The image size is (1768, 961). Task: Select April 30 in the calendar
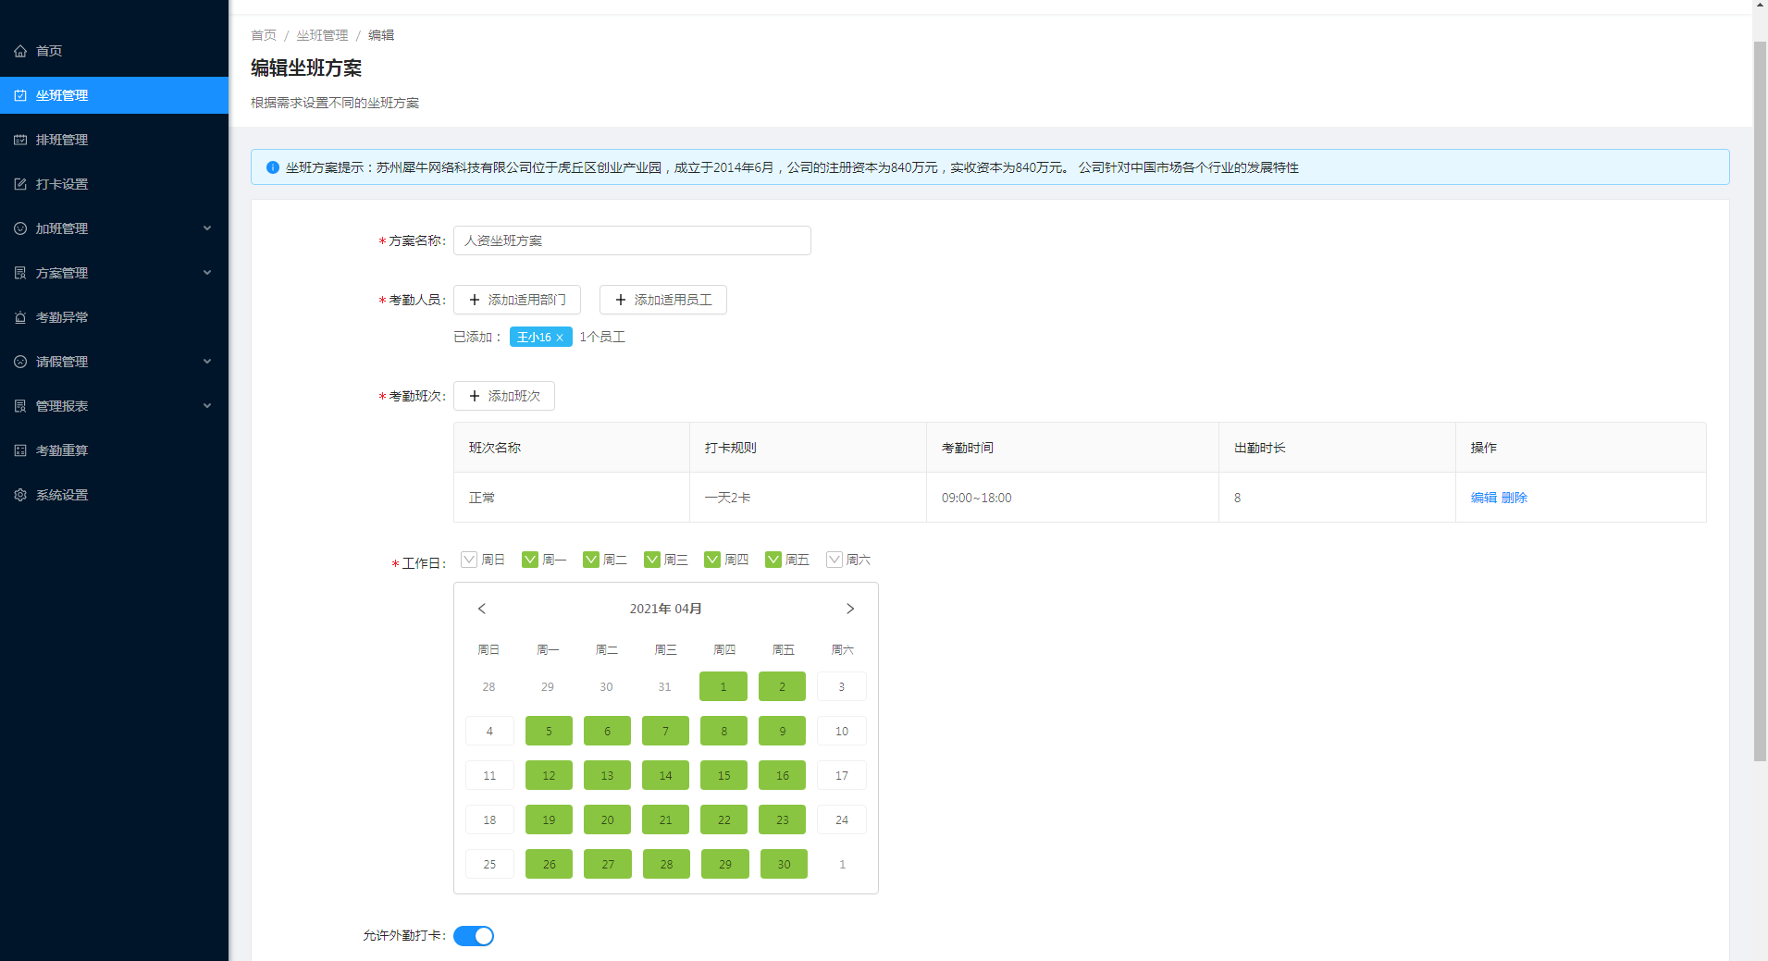click(x=784, y=864)
